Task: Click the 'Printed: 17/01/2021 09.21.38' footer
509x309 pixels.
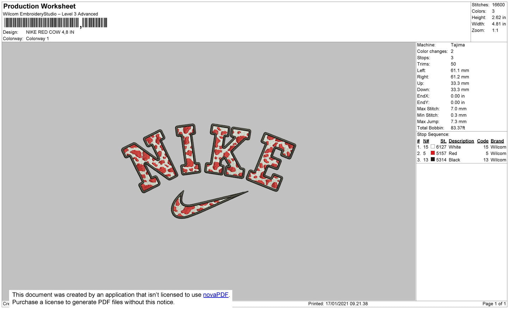Action: pyautogui.click(x=338, y=304)
